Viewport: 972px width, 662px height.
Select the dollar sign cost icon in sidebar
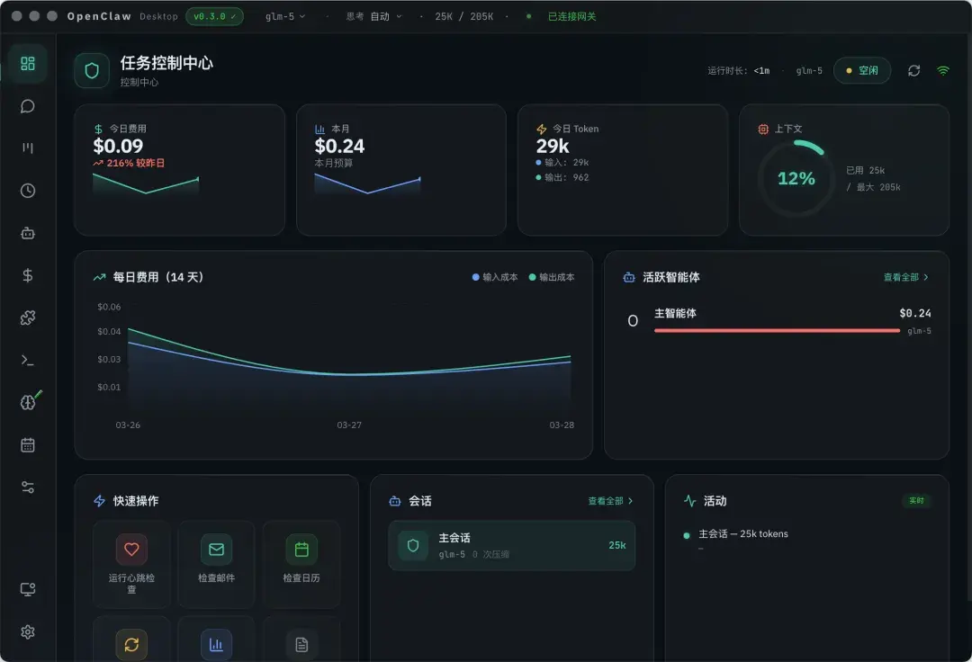click(x=28, y=275)
